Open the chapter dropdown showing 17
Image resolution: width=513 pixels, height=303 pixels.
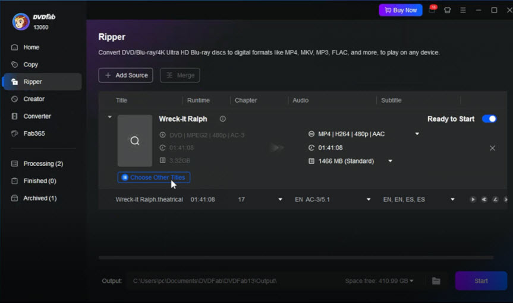281,199
